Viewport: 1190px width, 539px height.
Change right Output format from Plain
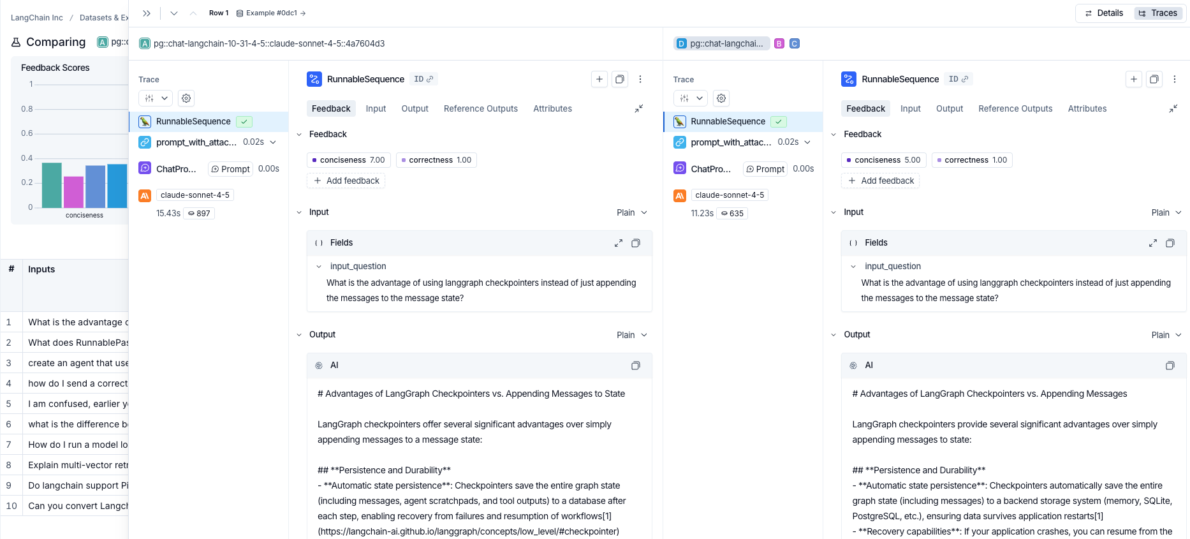coord(1166,335)
